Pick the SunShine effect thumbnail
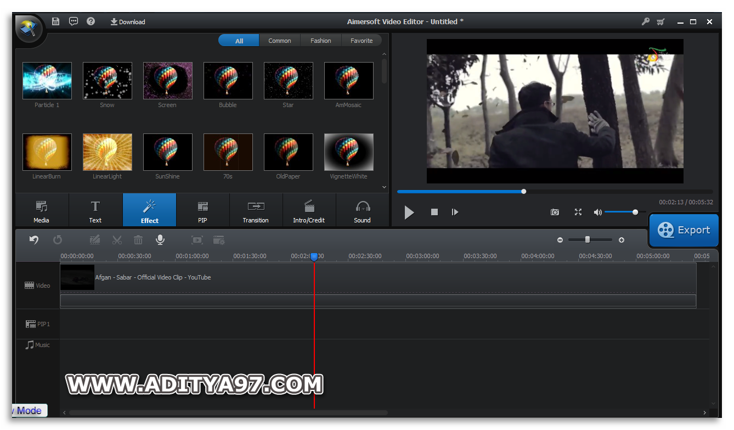The height and width of the screenshot is (430, 734). point(168,152)
